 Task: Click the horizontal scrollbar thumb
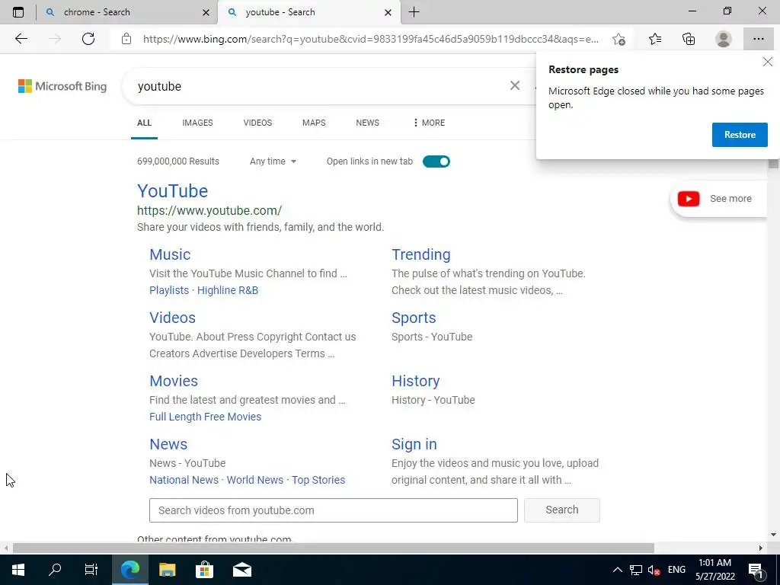(334, 548)
